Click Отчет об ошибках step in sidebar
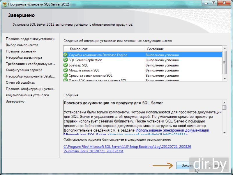This screenshot has height=175, width=233. [x=20, y=83]
